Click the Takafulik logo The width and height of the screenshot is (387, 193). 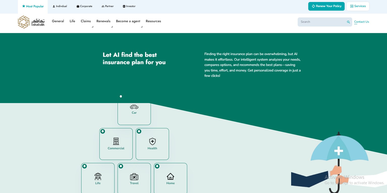tap(31, 22)
